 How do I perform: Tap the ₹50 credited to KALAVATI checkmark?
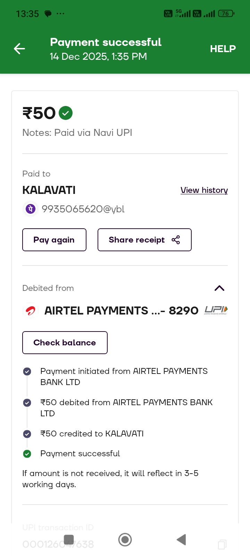coord(27,434)
